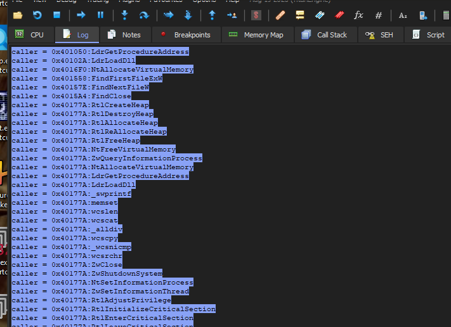Select the memset log entry
Image resolution: width=451 pixels, height=327 pixels.
pos(65,203)
